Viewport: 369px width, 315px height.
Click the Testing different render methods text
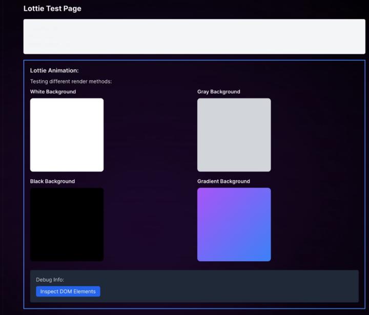click(x=71, y=81)
